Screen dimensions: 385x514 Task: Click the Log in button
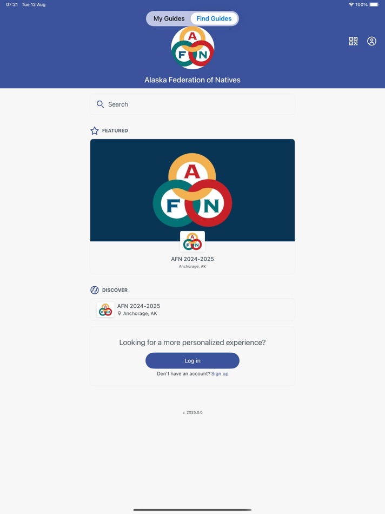point(192,360)
